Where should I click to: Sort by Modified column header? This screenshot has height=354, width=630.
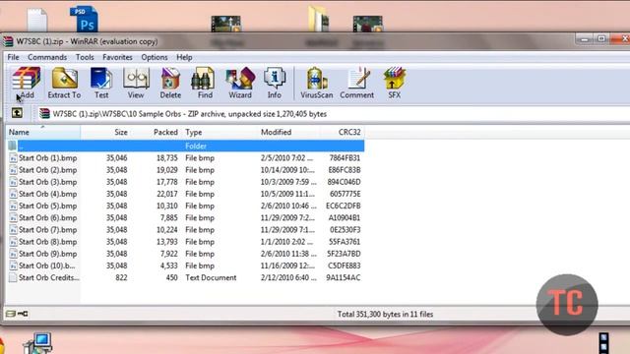(288, 132)
